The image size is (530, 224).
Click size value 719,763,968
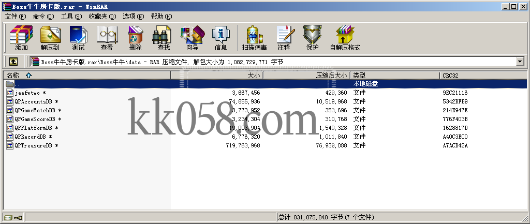tap(243, 145)
